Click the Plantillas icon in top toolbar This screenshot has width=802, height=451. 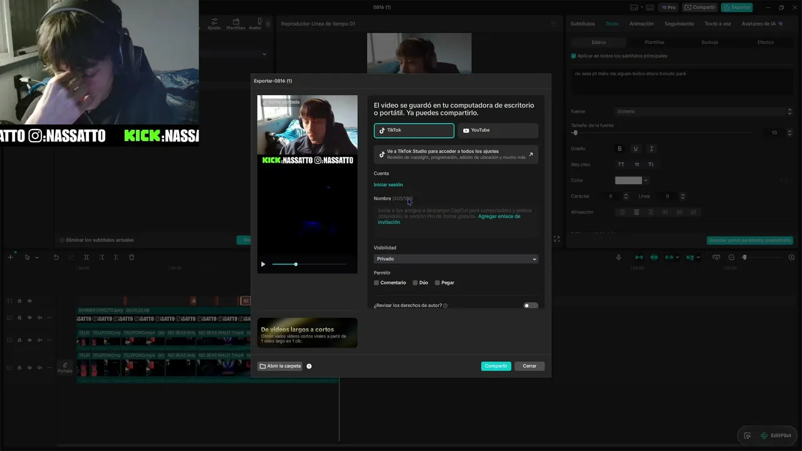pyautogui.click(x=236, y=24)
